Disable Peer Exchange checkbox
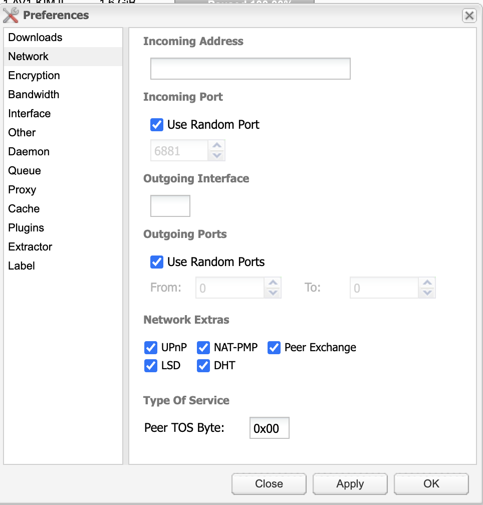This screenshot has height=505, width=483. click(274, 347)
